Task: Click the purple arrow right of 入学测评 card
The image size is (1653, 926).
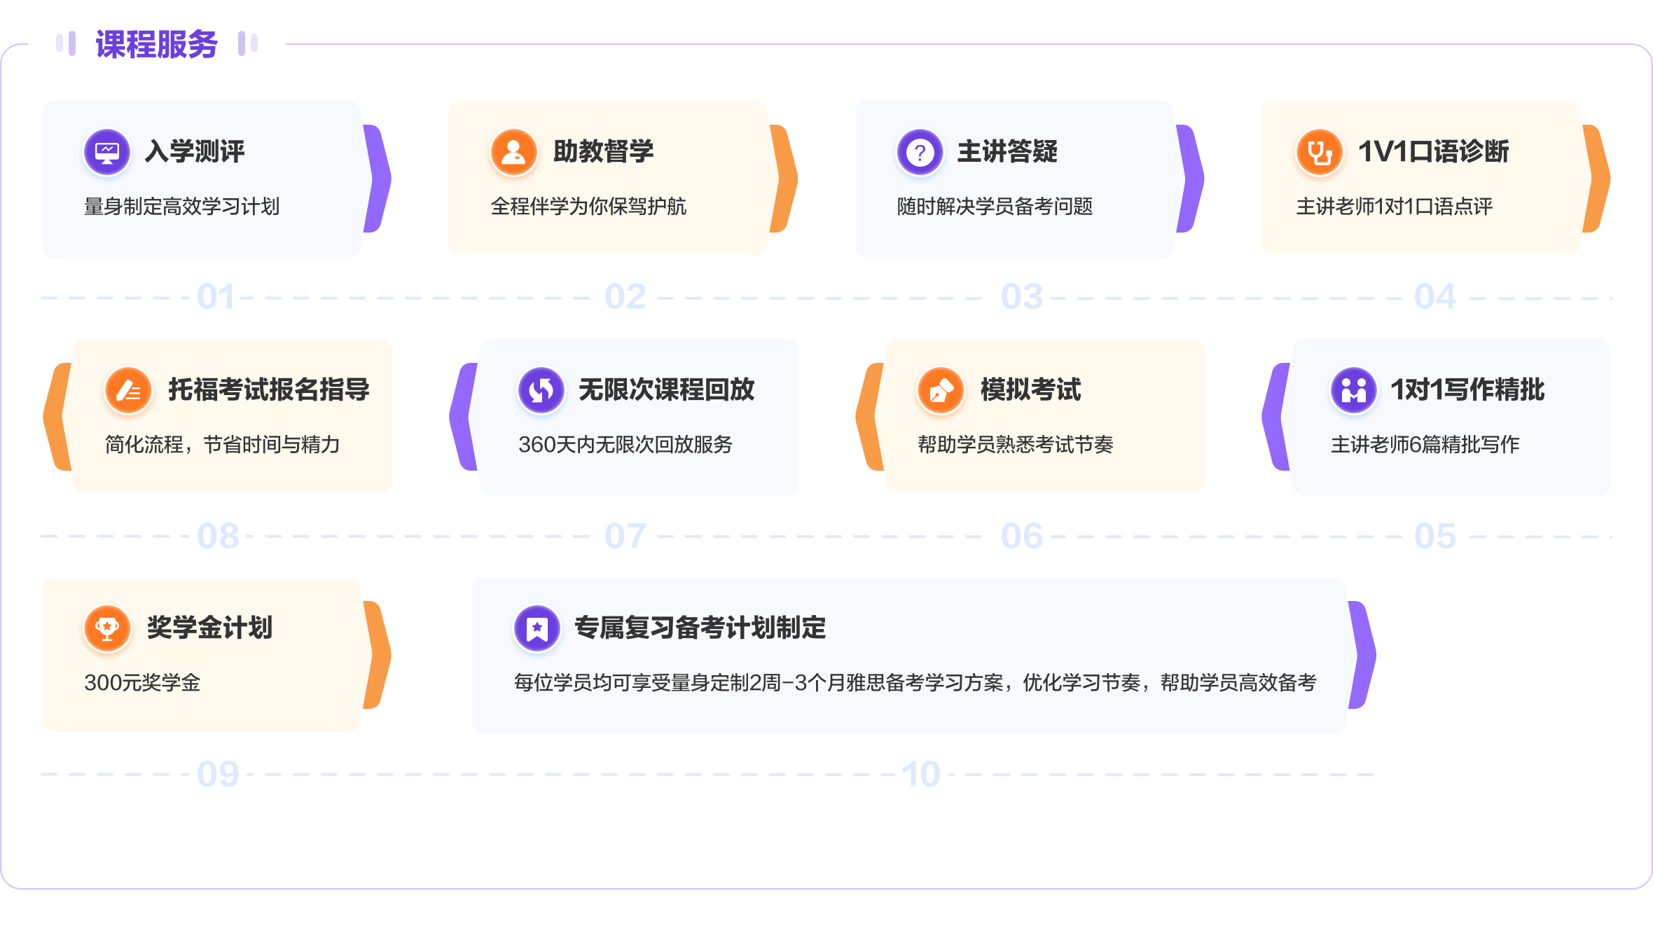Action: click(x=378, y=179)
